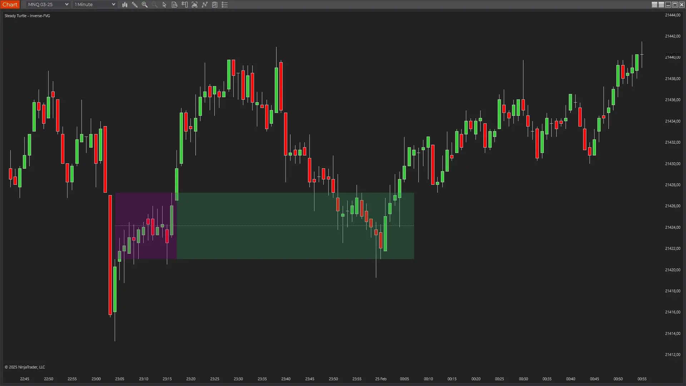Open the properties list icon
The width and height of the screenshot is (686, 386).
click(225, 5)
